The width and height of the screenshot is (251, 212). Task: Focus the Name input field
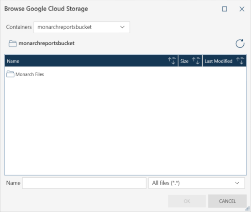tap(84, 183)
